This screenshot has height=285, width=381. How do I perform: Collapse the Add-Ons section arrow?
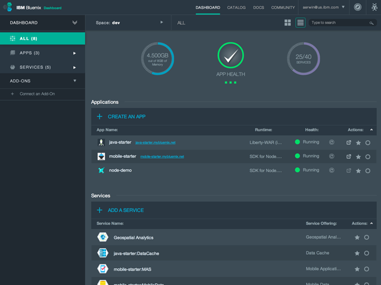tap(74, 81)
